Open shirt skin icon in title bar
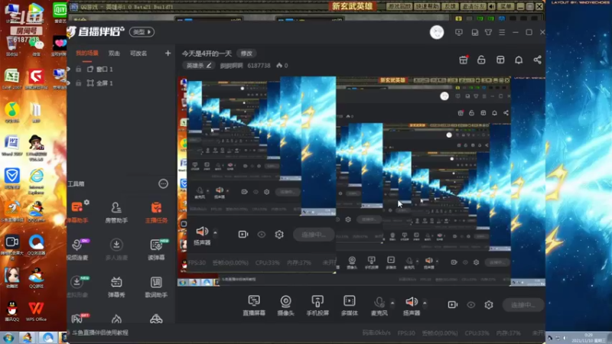The image size is (612, 344). click(488, 32)
